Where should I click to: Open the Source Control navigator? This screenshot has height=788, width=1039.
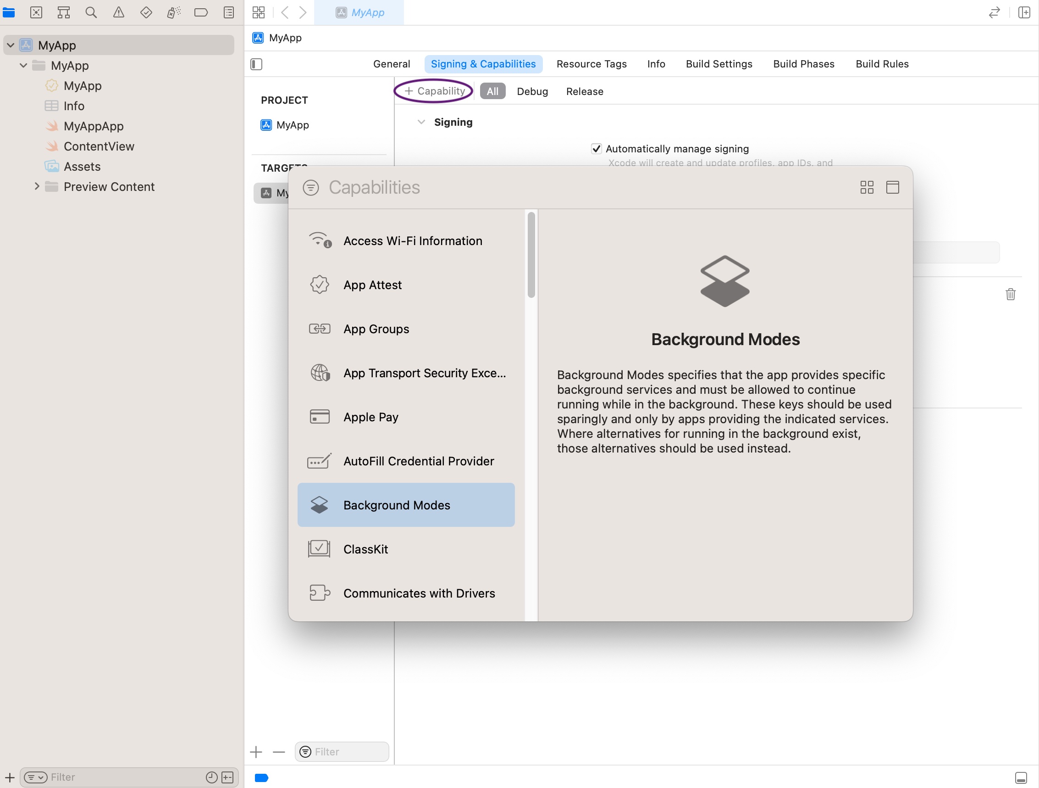coord(36,12)
